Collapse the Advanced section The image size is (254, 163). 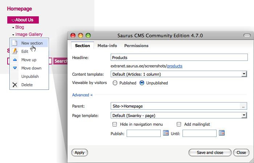[x=82, y=95]
